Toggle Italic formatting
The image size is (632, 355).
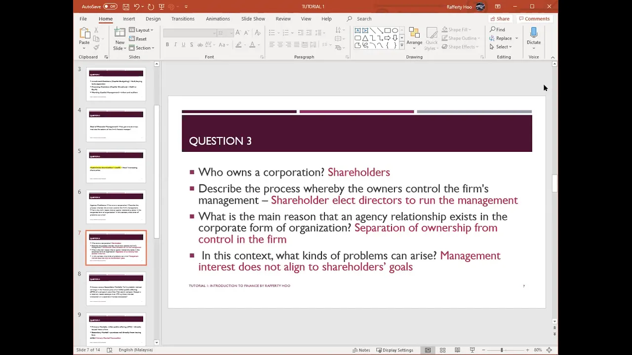(176, 45)
